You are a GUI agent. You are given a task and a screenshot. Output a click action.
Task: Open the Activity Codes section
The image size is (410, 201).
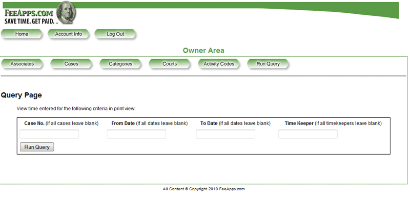[x=219, y=64]
